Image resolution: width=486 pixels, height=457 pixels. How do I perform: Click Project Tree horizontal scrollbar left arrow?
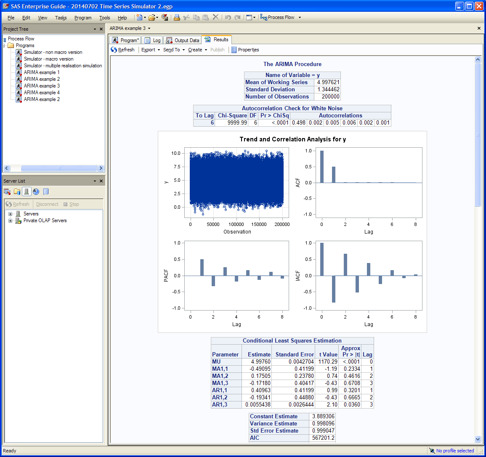[x=7, y=168]
